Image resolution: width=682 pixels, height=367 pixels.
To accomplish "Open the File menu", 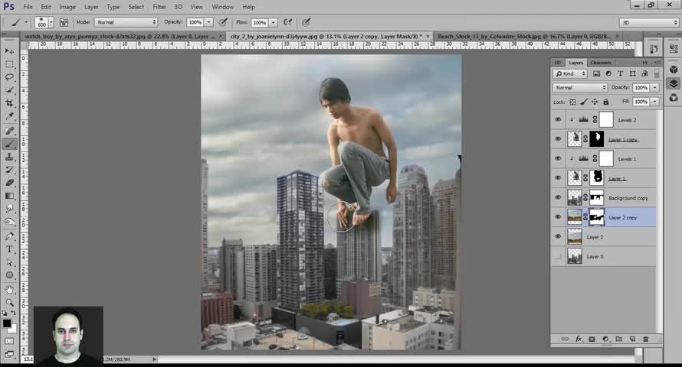I will click(28, 7).
